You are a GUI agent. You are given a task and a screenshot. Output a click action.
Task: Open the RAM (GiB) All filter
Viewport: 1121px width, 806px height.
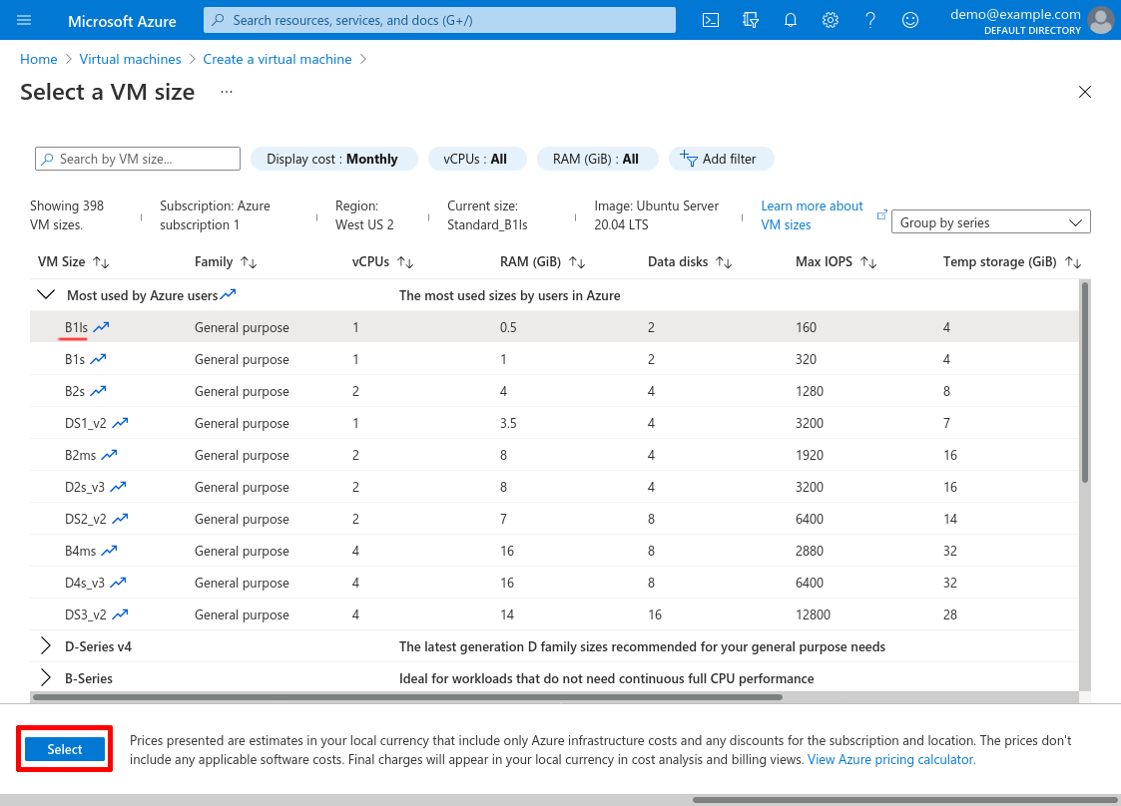pos(596,159)
